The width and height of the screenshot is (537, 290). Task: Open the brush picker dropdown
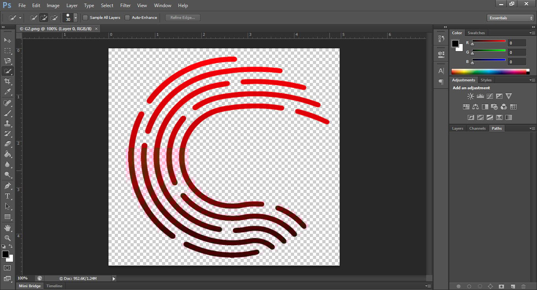(x=75, y=18)
